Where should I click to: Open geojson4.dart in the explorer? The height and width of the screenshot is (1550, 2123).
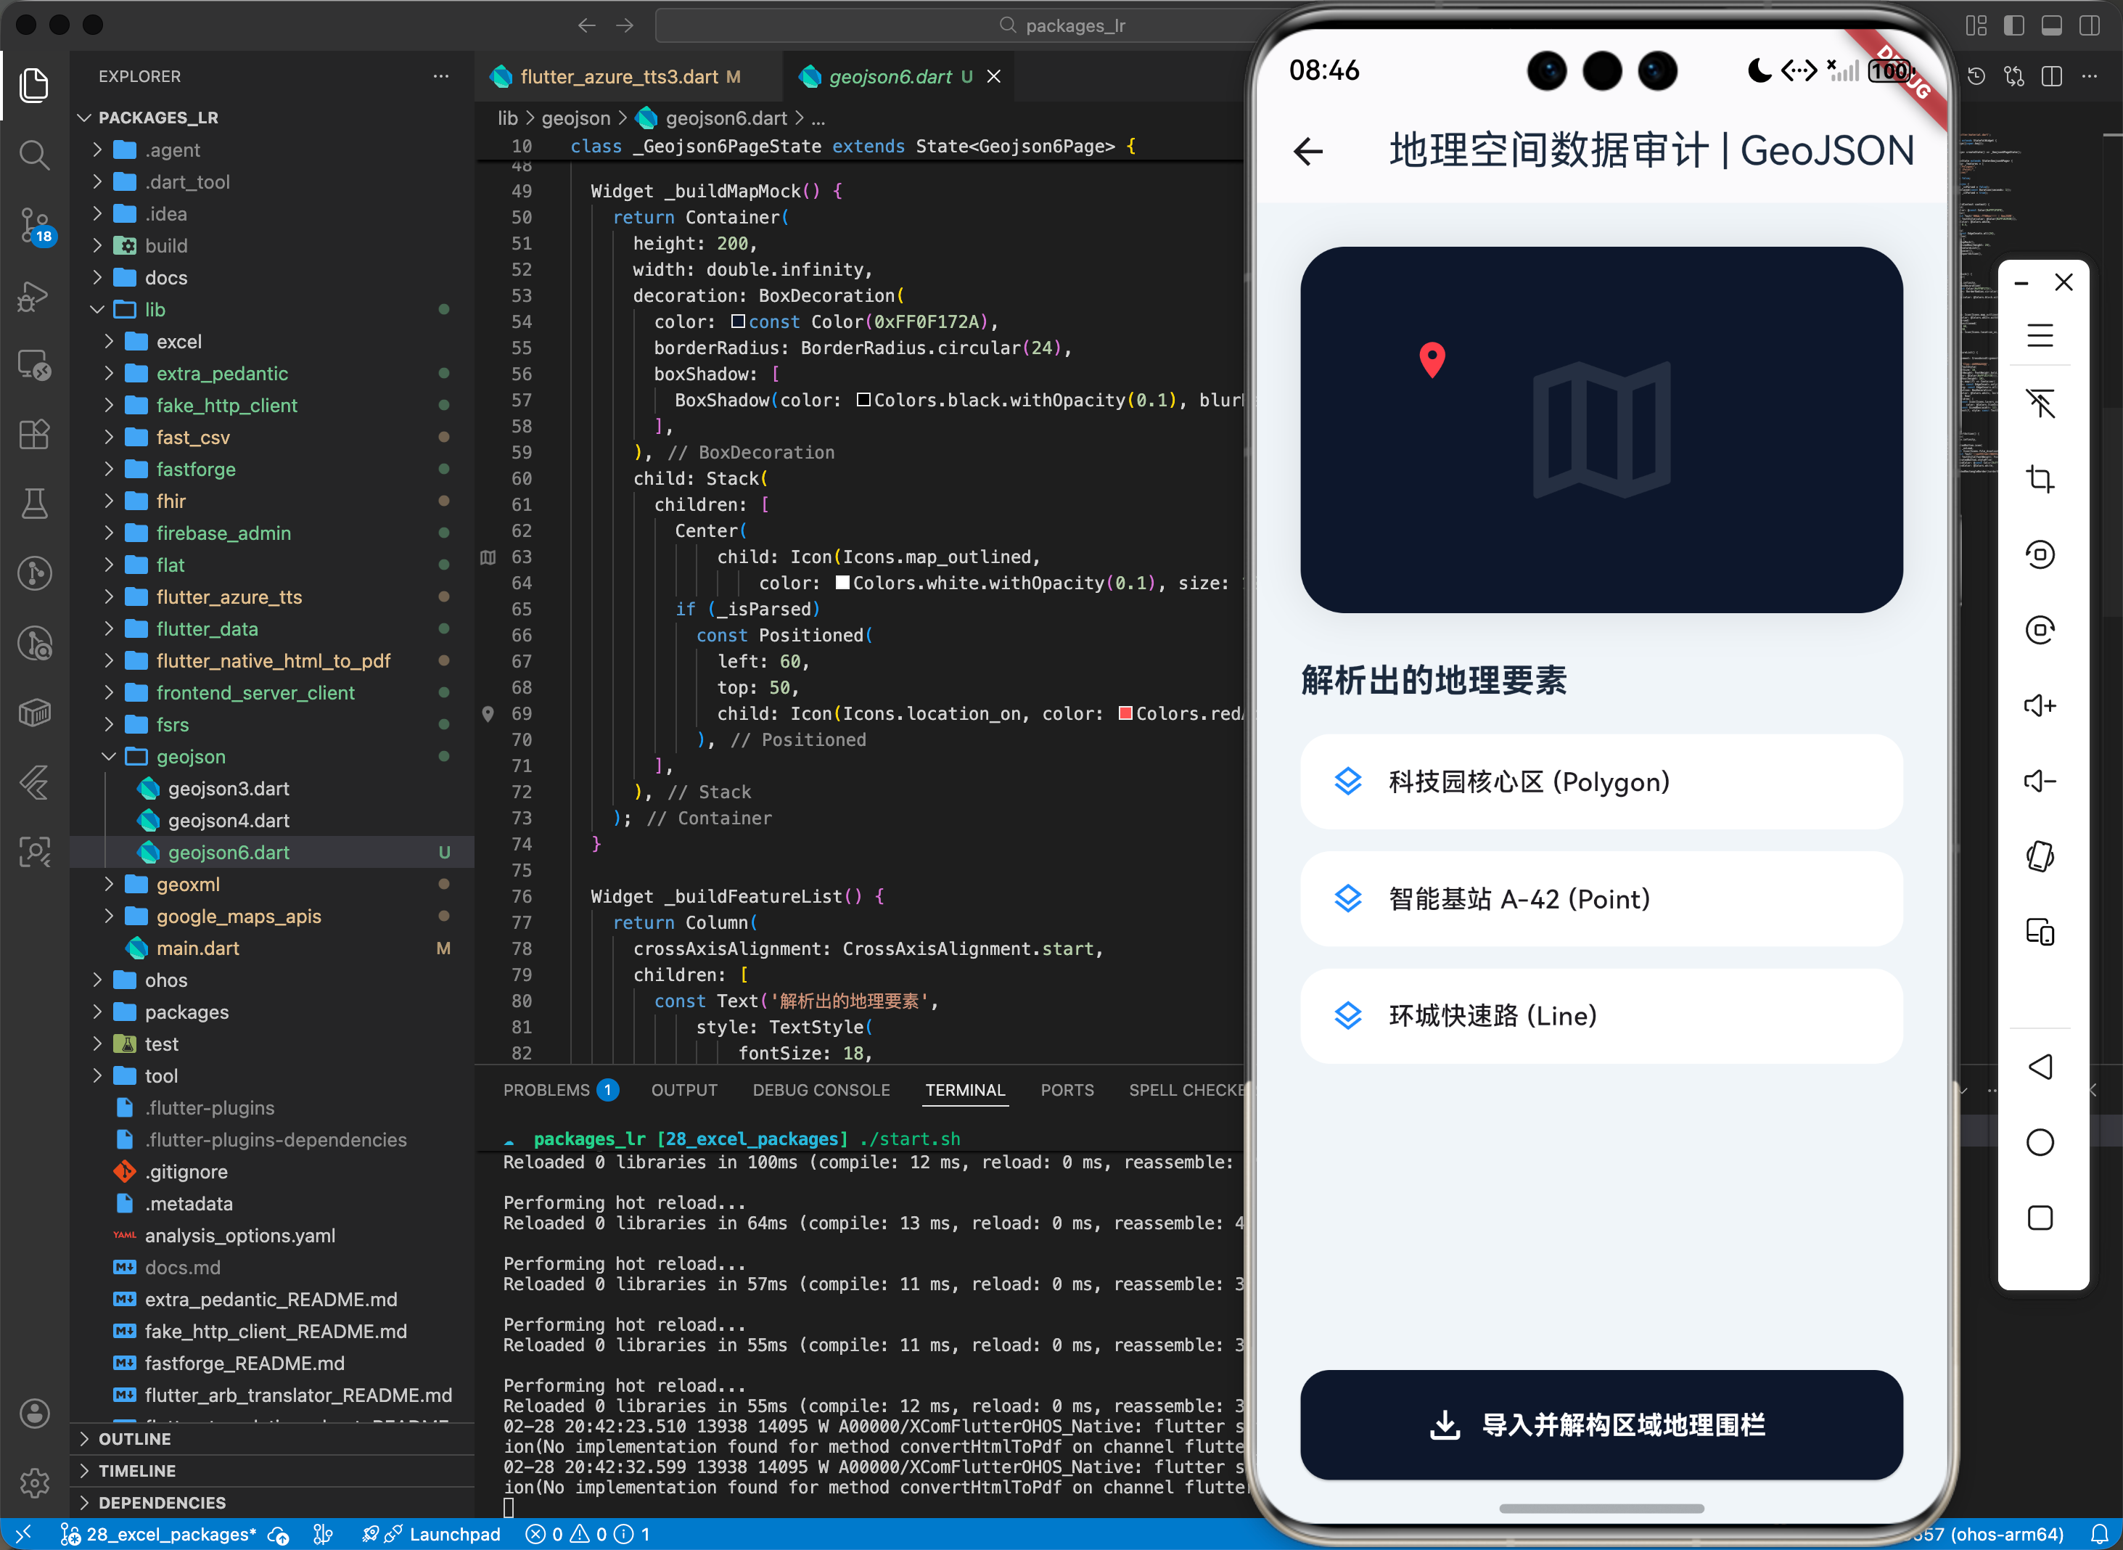[x=272, y=820]
